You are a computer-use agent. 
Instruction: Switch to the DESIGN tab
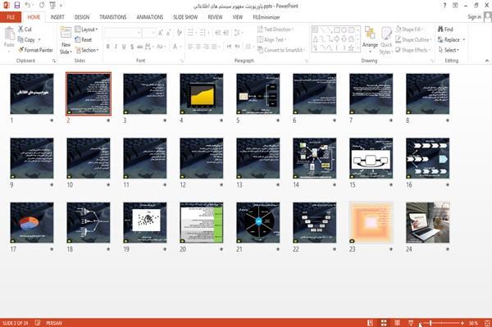point(82,17)
